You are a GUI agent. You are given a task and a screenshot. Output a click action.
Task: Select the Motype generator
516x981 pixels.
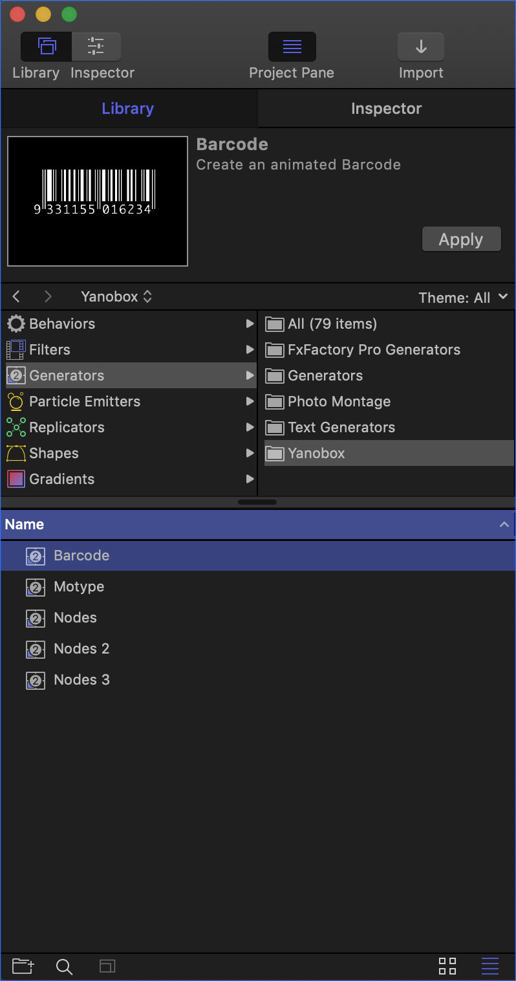click(x=79, y=587)
